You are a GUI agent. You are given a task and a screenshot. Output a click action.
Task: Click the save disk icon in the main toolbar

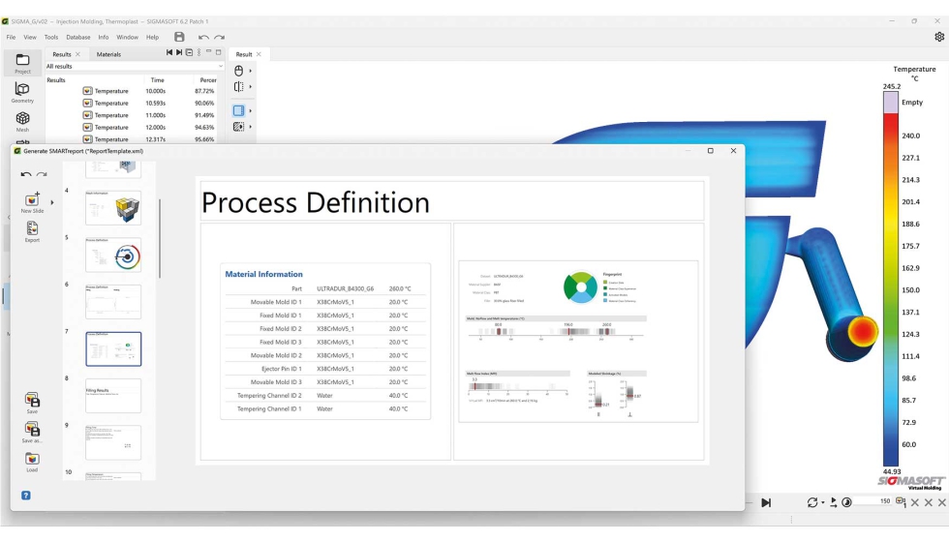click(x=179, y=37)
